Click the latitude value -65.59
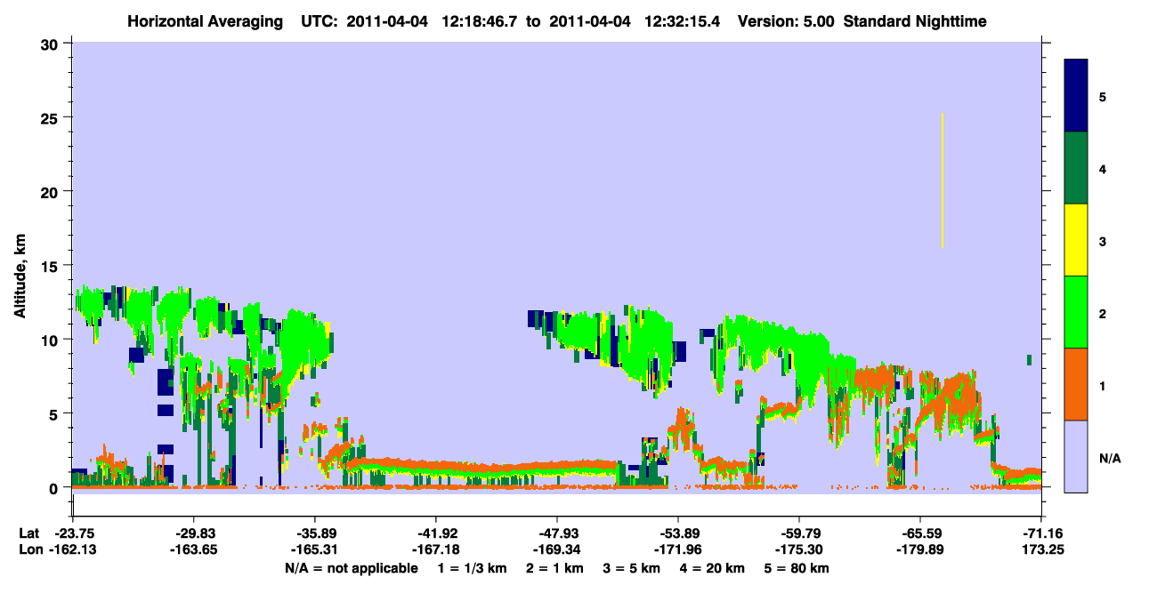Viewport: 1157px width, 593px height. (920, 533)
